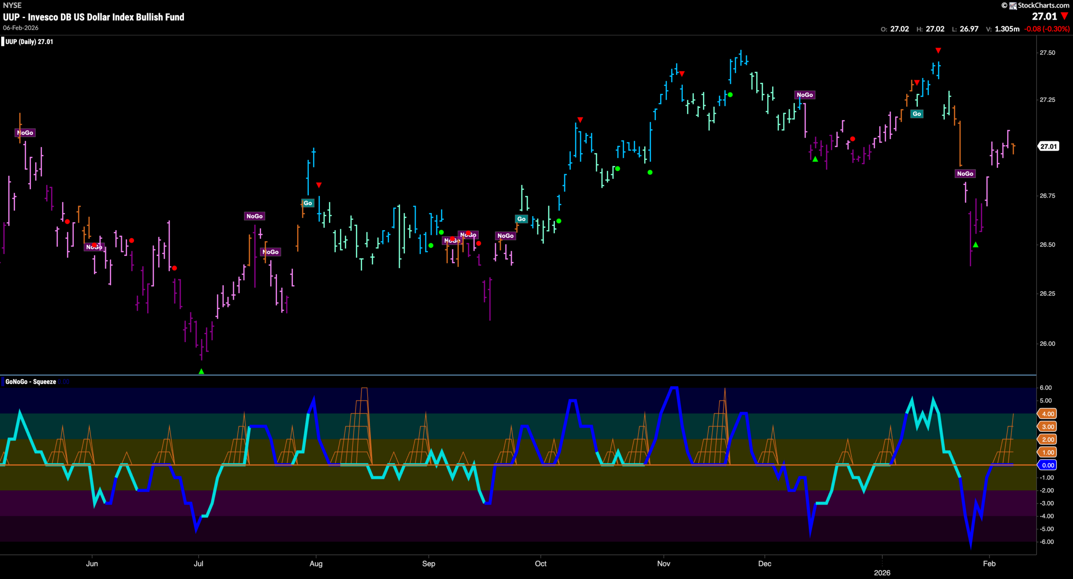The image size is (1073, 579).
Task: Click the volume value V: 1.305m
Action: tap(1003, 29)
